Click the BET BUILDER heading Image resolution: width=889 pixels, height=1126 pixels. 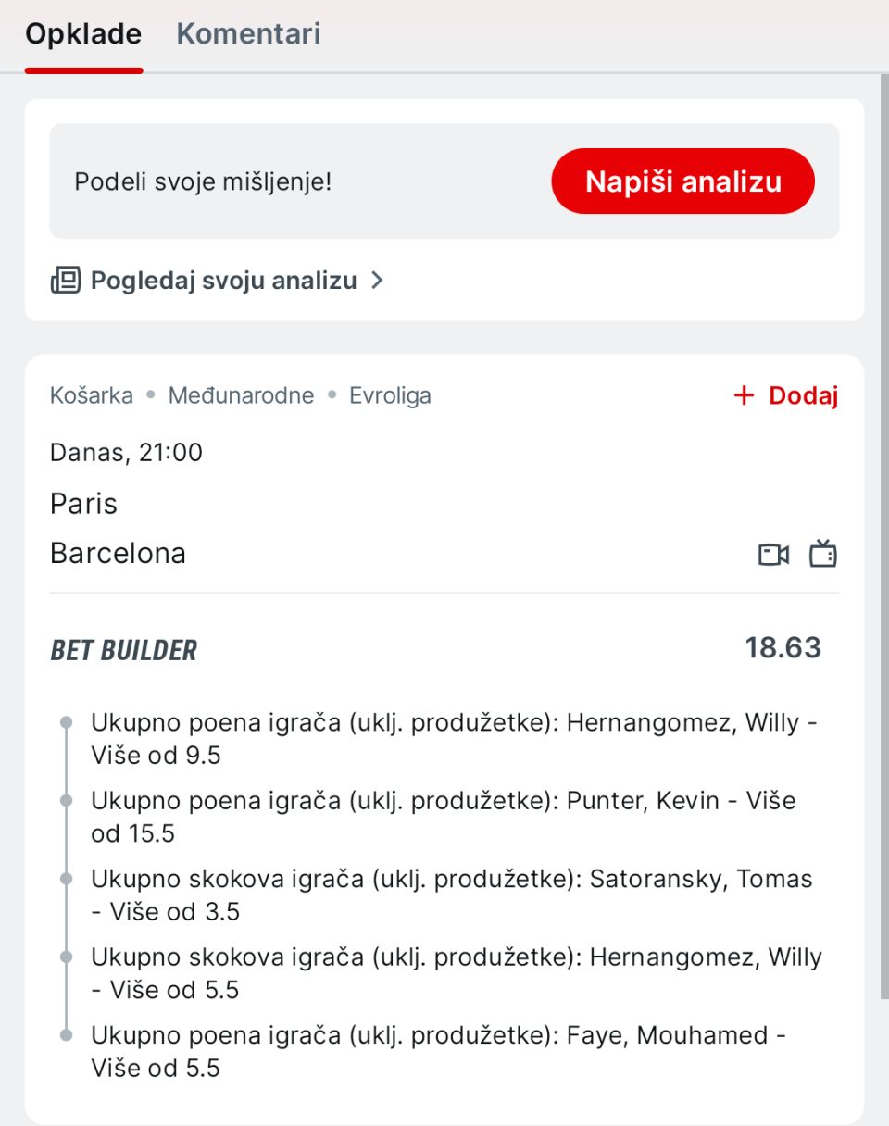coord(124,651)
